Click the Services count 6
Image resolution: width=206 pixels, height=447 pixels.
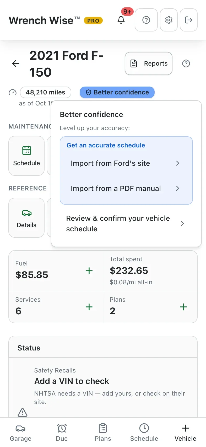click(x=18, y=311)
